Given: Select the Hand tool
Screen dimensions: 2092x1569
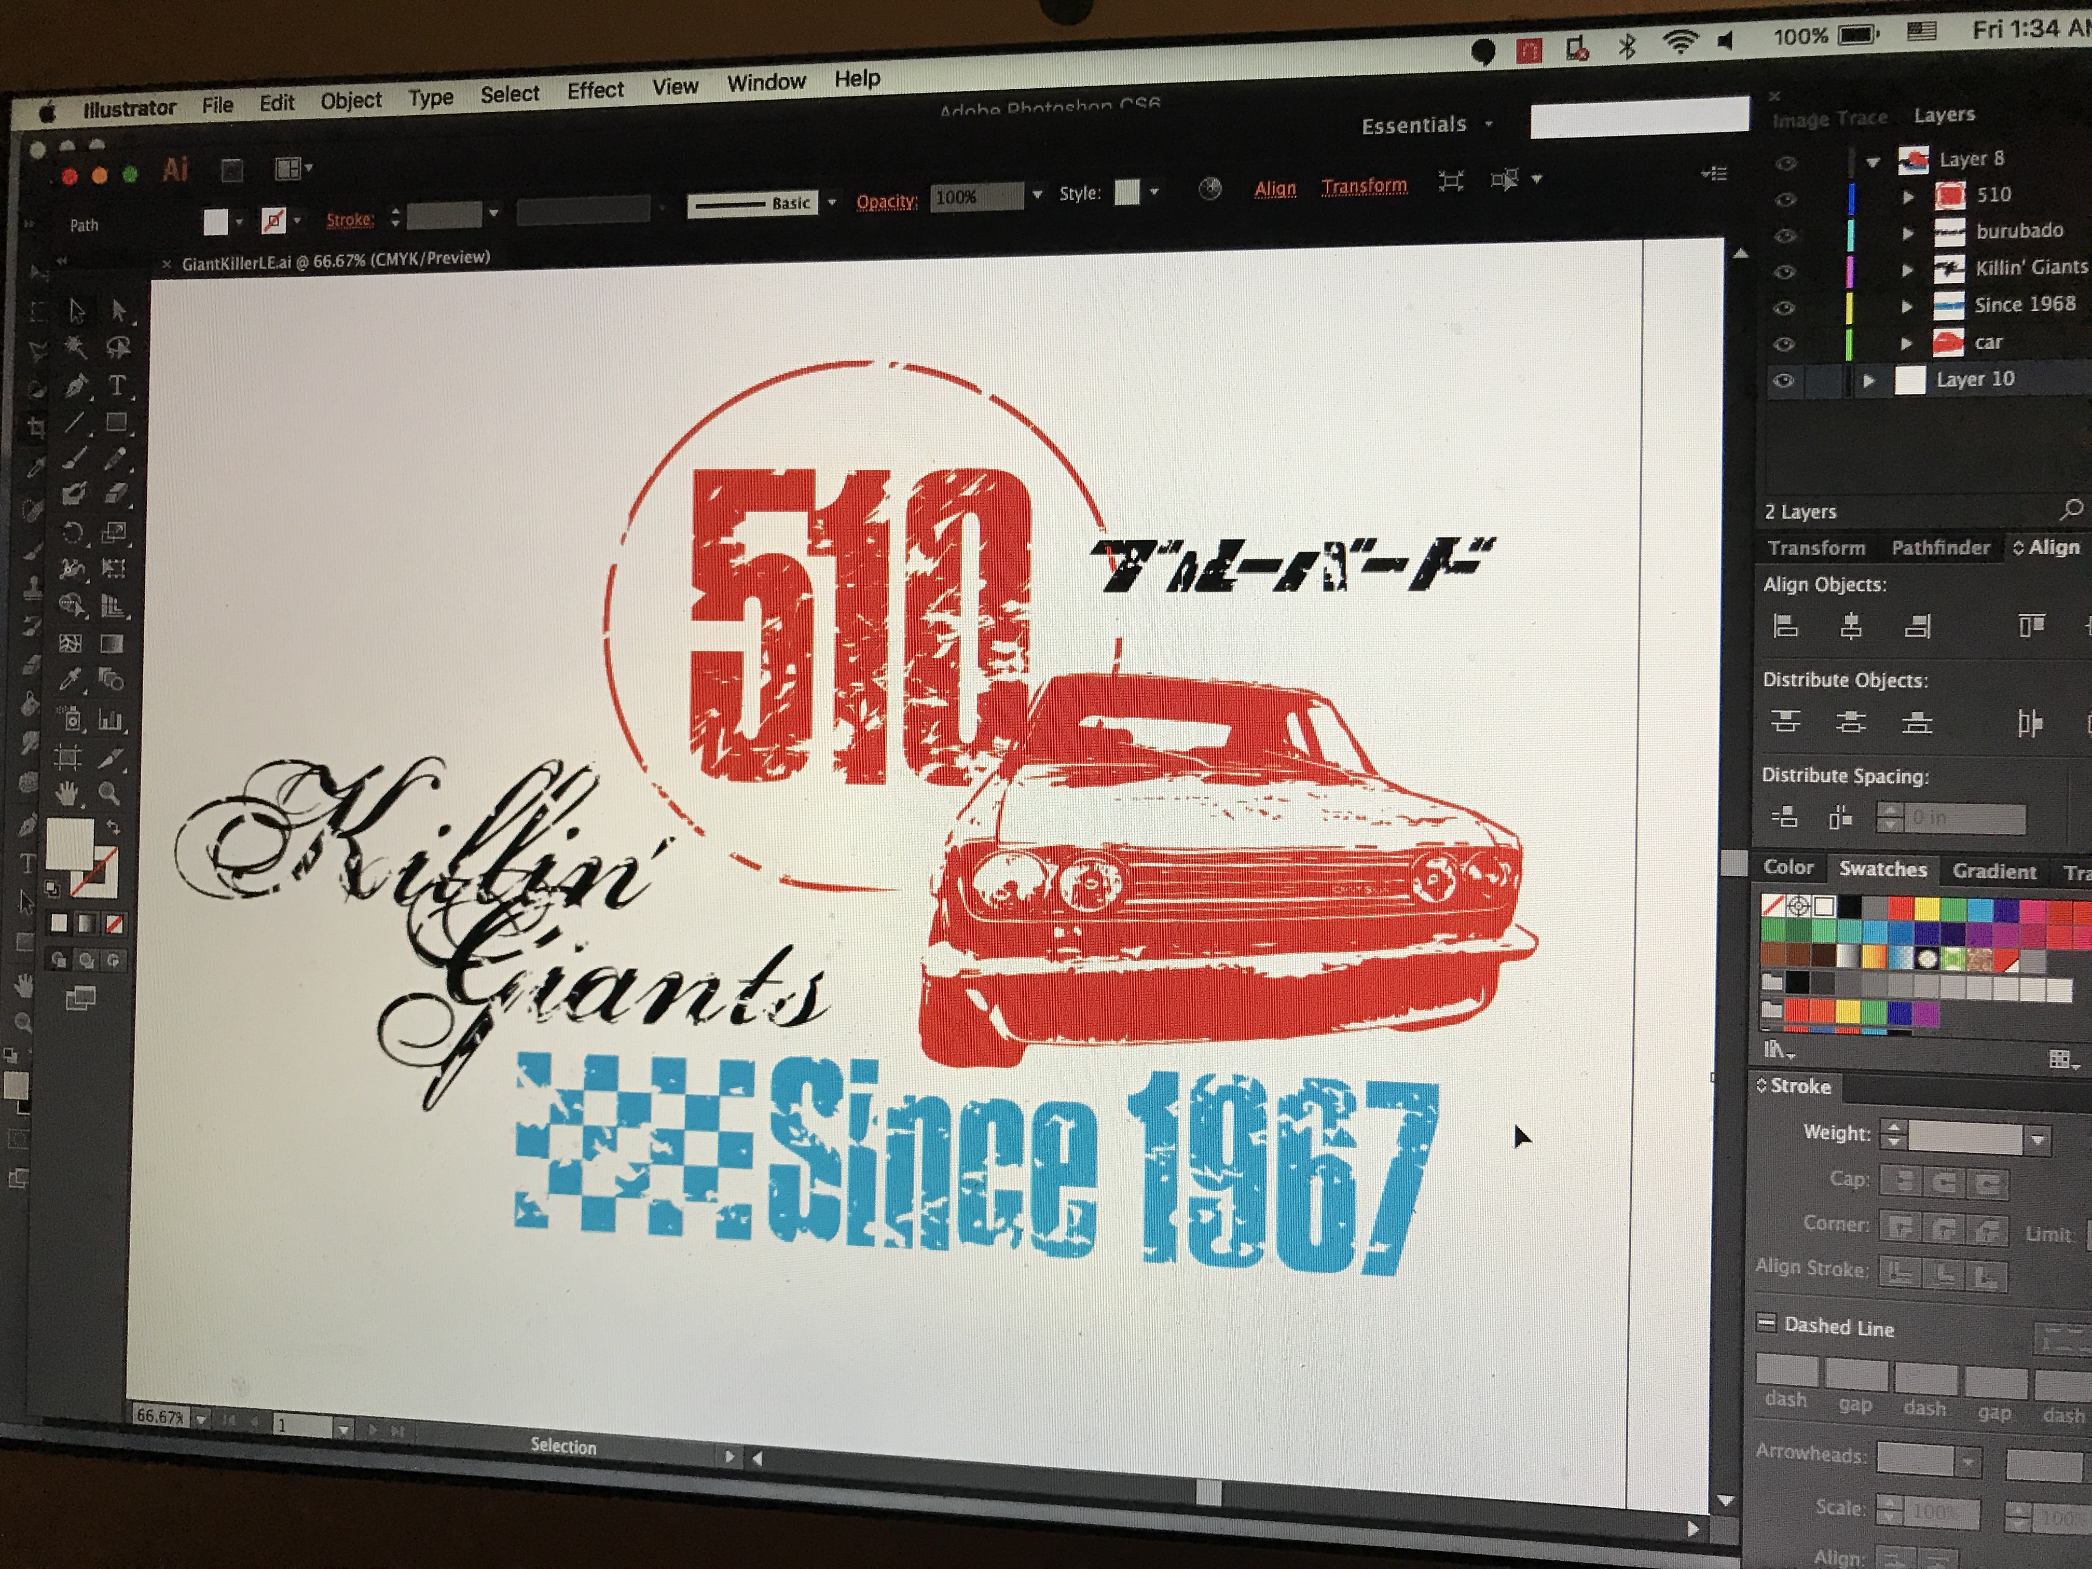Looking at the screenshot, I should click(67, 793).
